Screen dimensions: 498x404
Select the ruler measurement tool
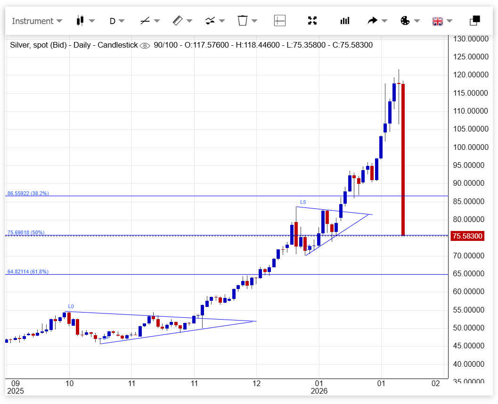click(177, 21)
